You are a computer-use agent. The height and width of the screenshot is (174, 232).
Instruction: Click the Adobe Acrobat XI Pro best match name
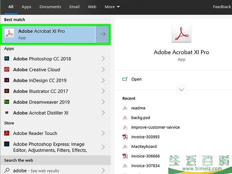pos(41,31)
